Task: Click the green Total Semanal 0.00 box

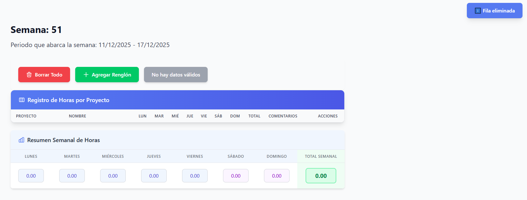Action: [321, 176]
